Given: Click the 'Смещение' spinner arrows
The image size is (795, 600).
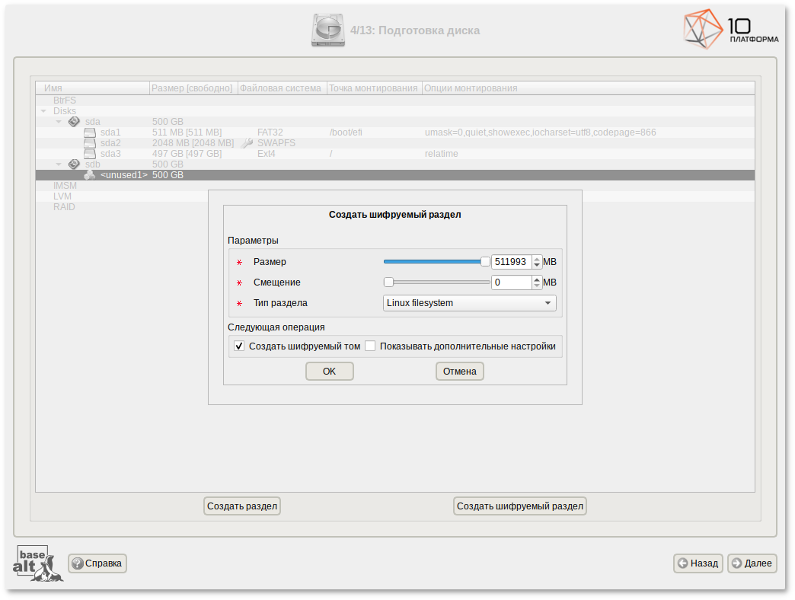Looking at the screenshot, I should (x=537, y=282).
